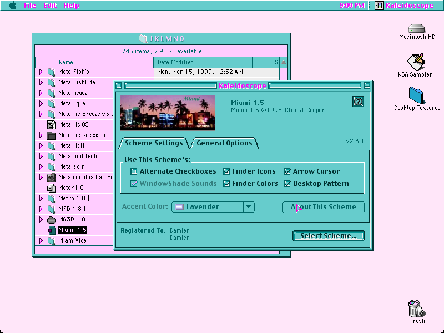The image size is (444, 333).
Task: Open the Accent Color Lavender dropdown
Action: pos(213,207)
